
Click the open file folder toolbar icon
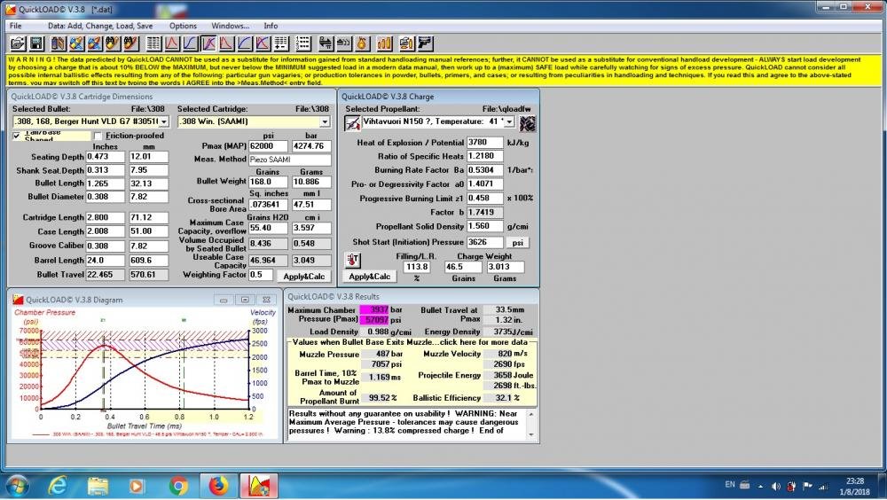[x=15, y=43]
